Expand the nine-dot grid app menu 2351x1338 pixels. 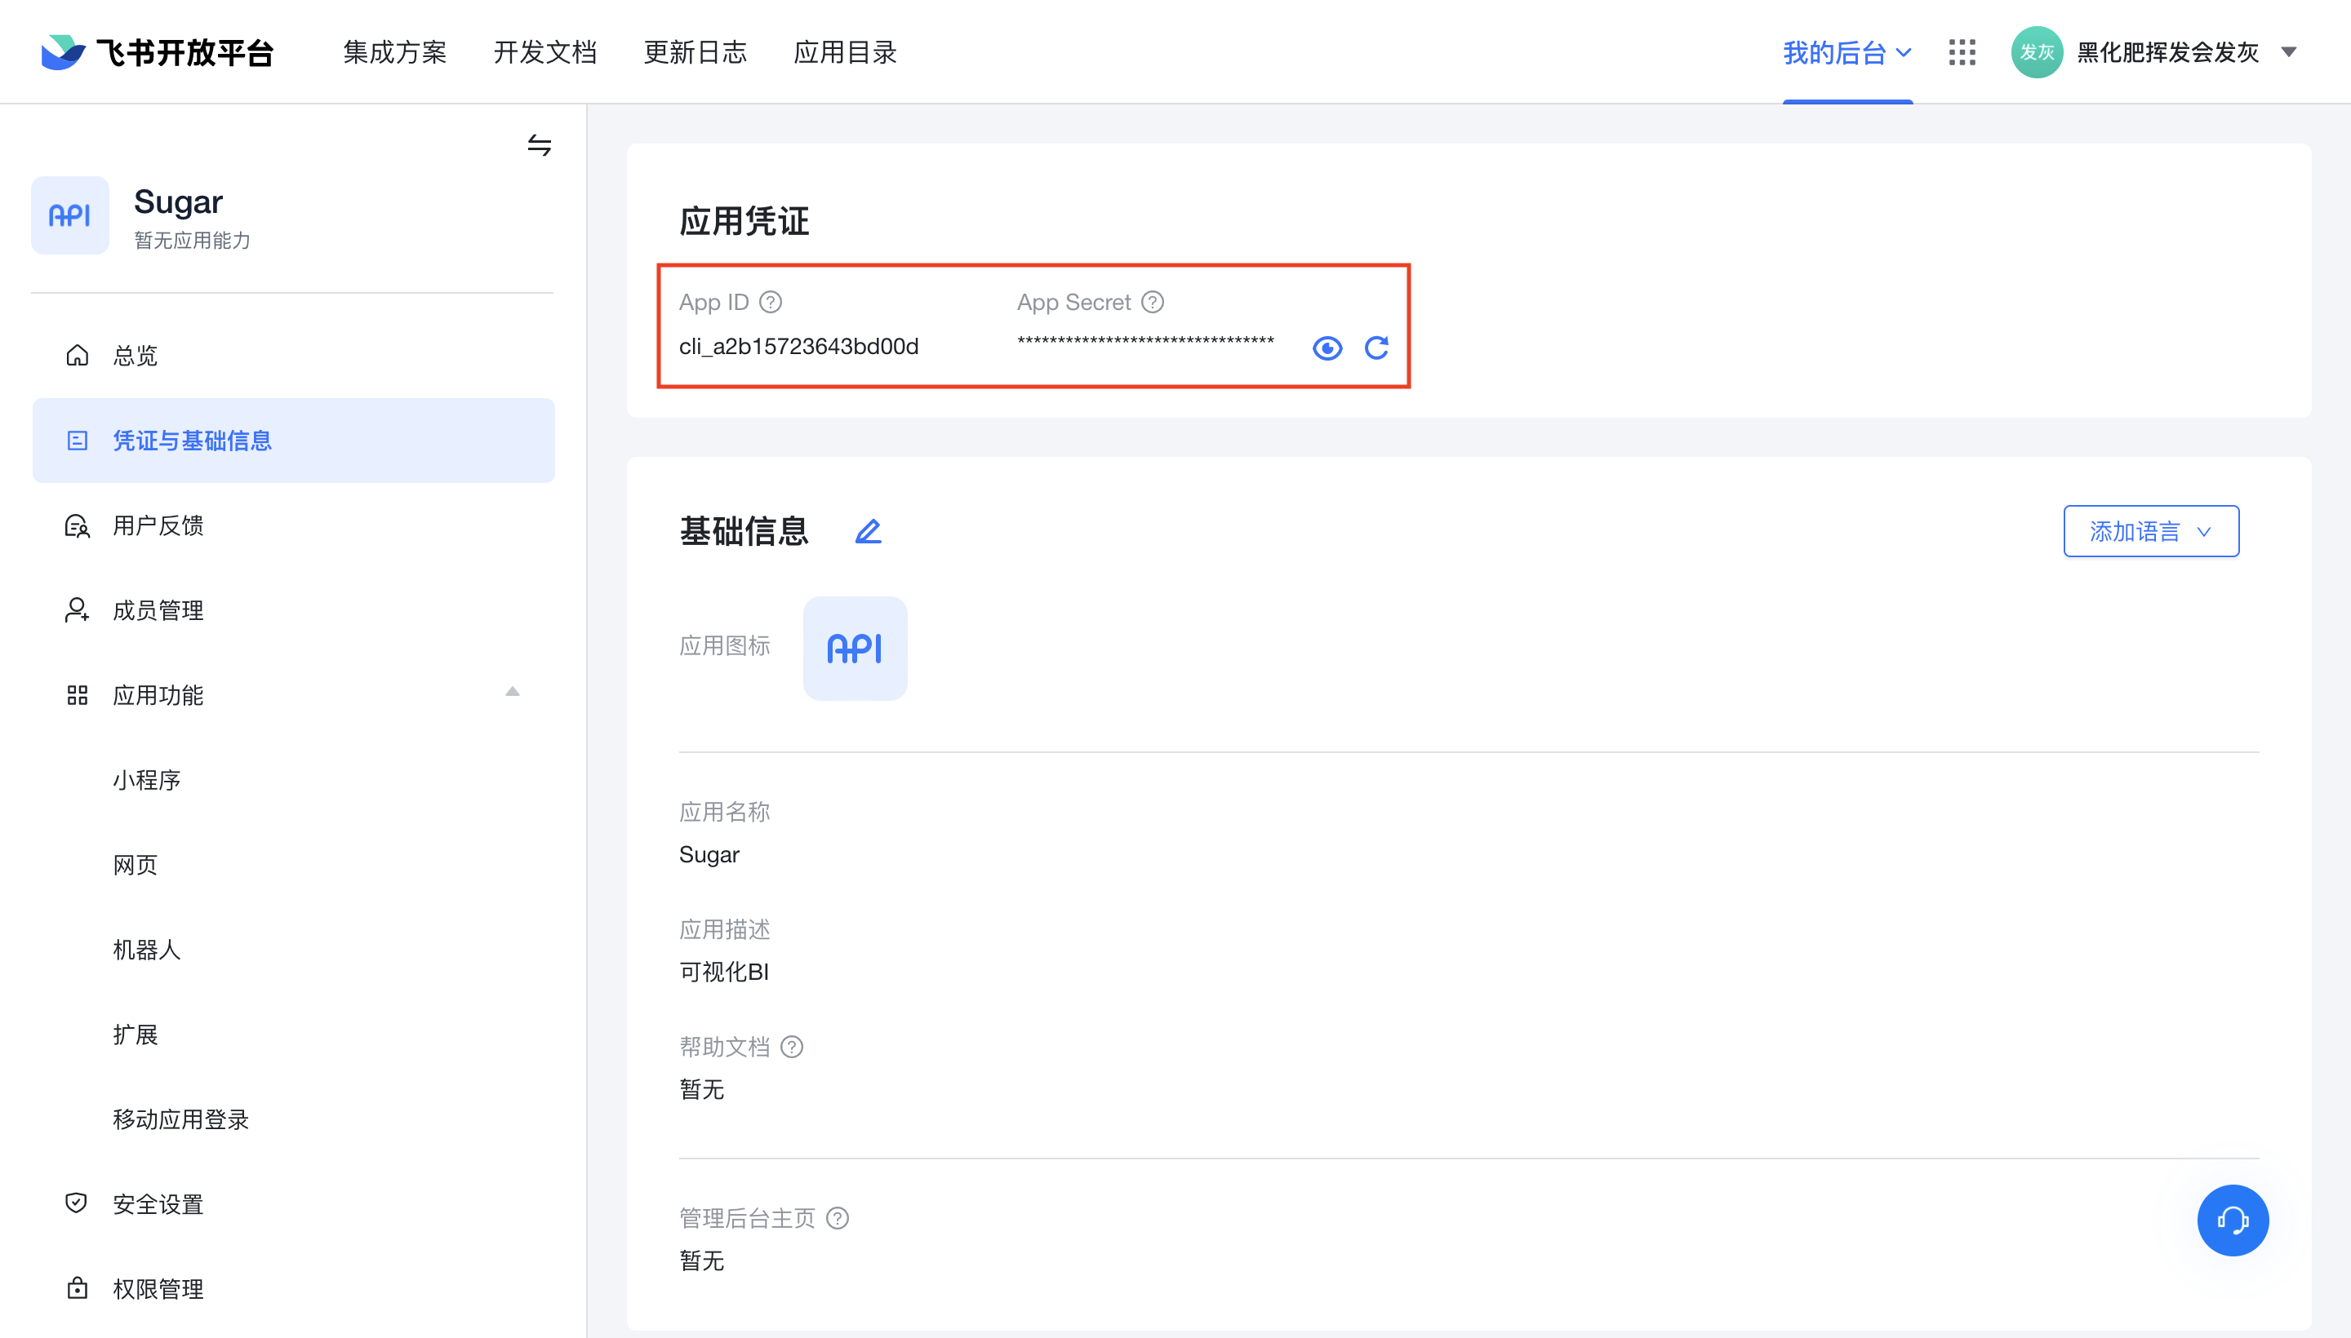1962,51
